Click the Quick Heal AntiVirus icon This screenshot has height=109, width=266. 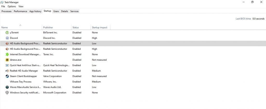7,65
